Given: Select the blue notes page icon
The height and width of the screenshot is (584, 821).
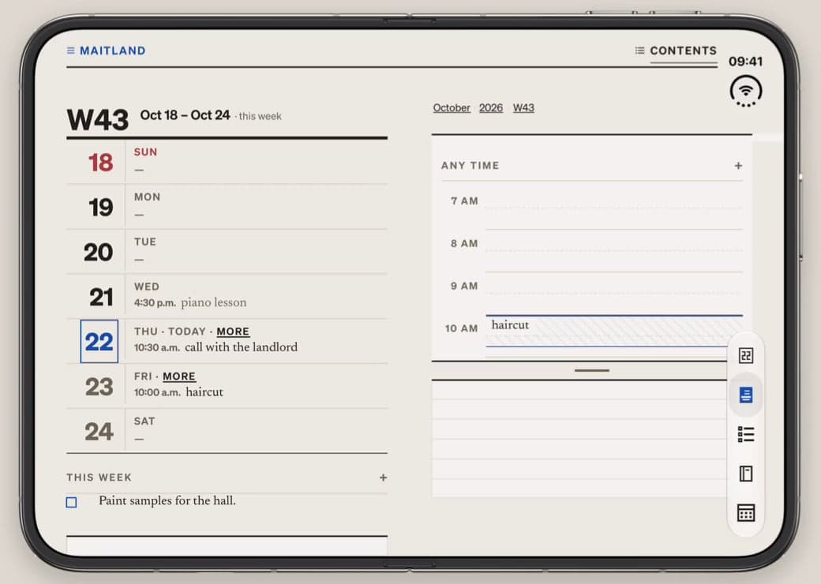Looking at the screenshot, I should pos(745,395).
